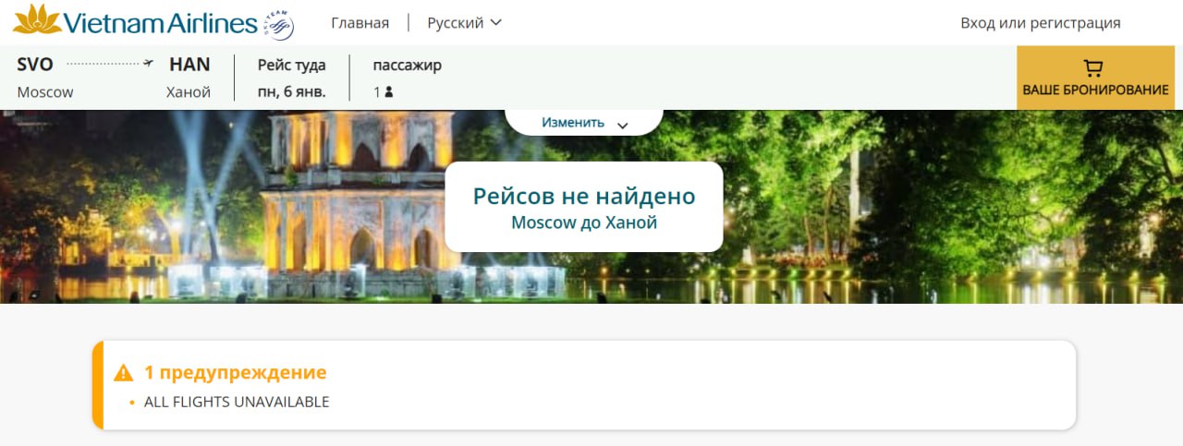Click the airplane icon between SVO and HAN

tap(148, 64)
